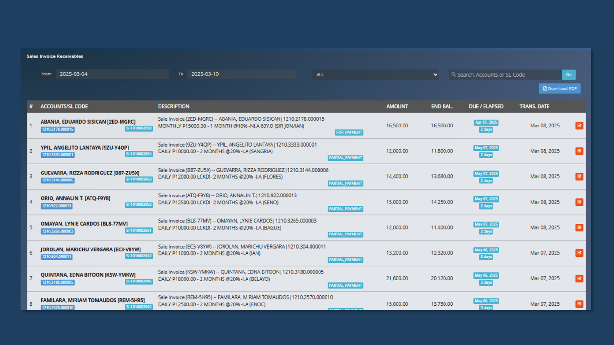This screenshot has width=614, height=345.
Task: Click PARTIAL_PAYMENT tag in GUEVARRA row
Action: pos(345,183)
